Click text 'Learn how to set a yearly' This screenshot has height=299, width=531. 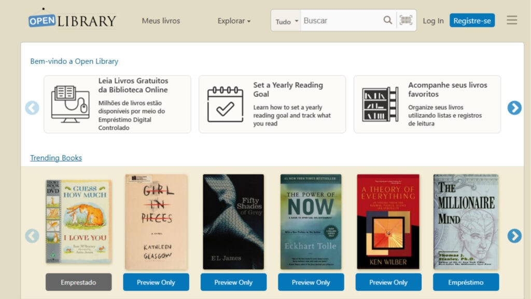pos(287,107)
